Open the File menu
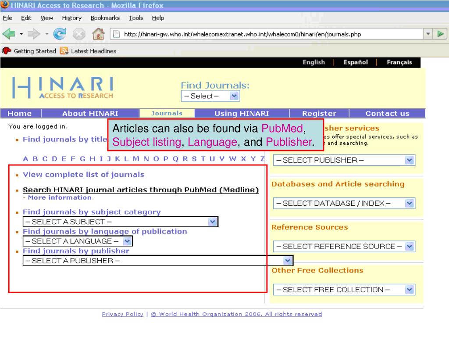 tap(7, 18)
